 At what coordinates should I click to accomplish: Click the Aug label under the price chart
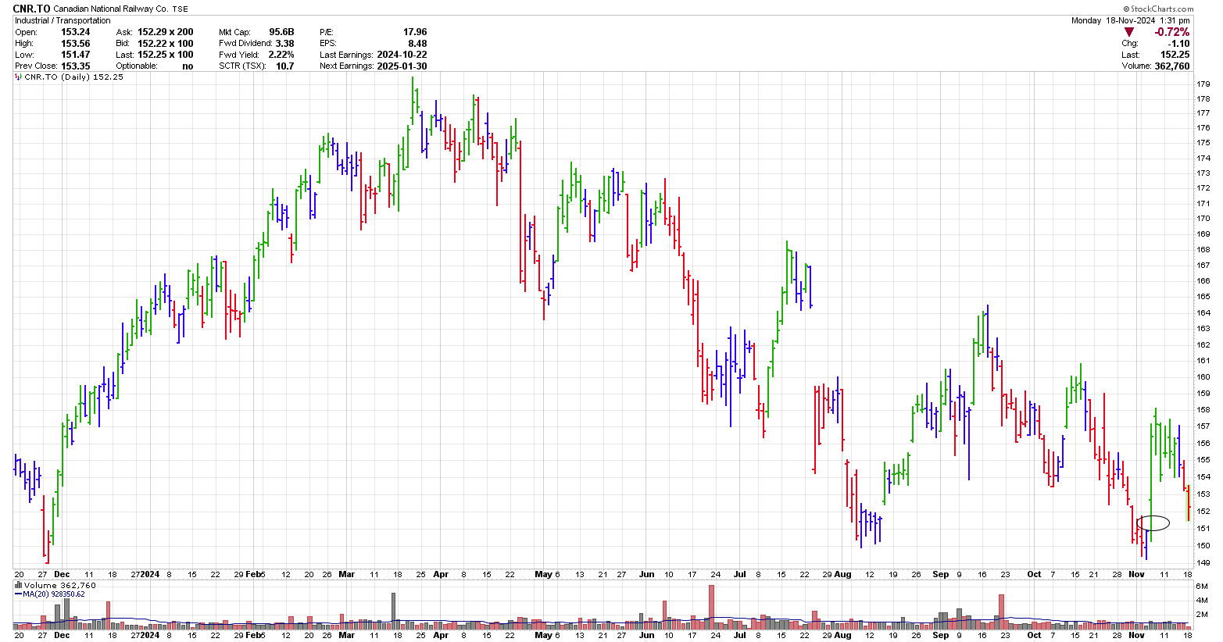tap(842, 574)
